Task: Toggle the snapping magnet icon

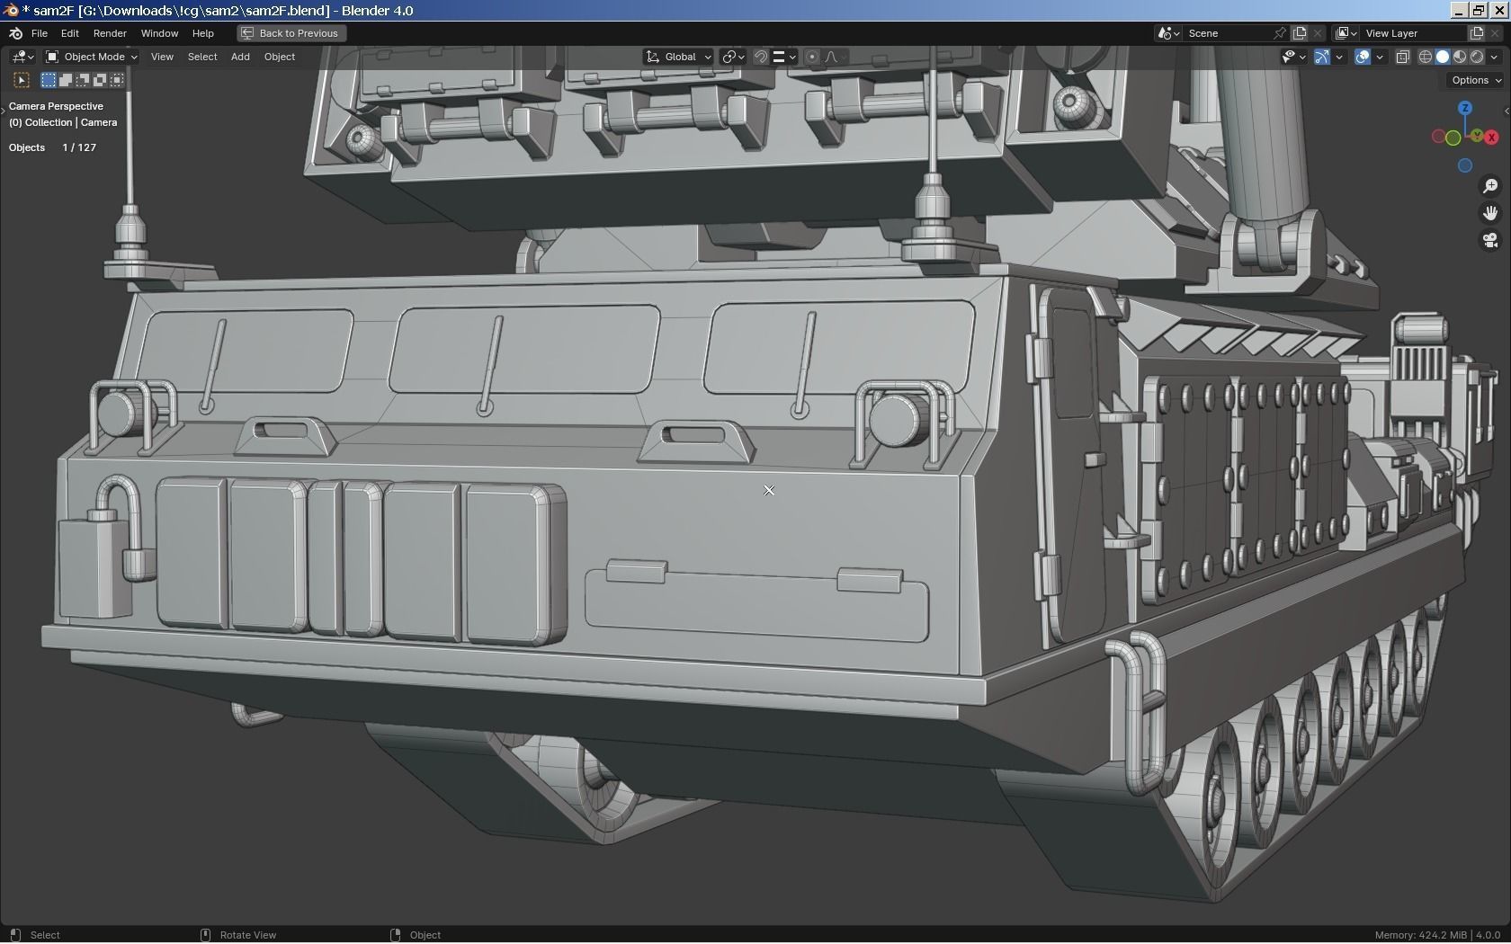Action: [x=761, y=57]
